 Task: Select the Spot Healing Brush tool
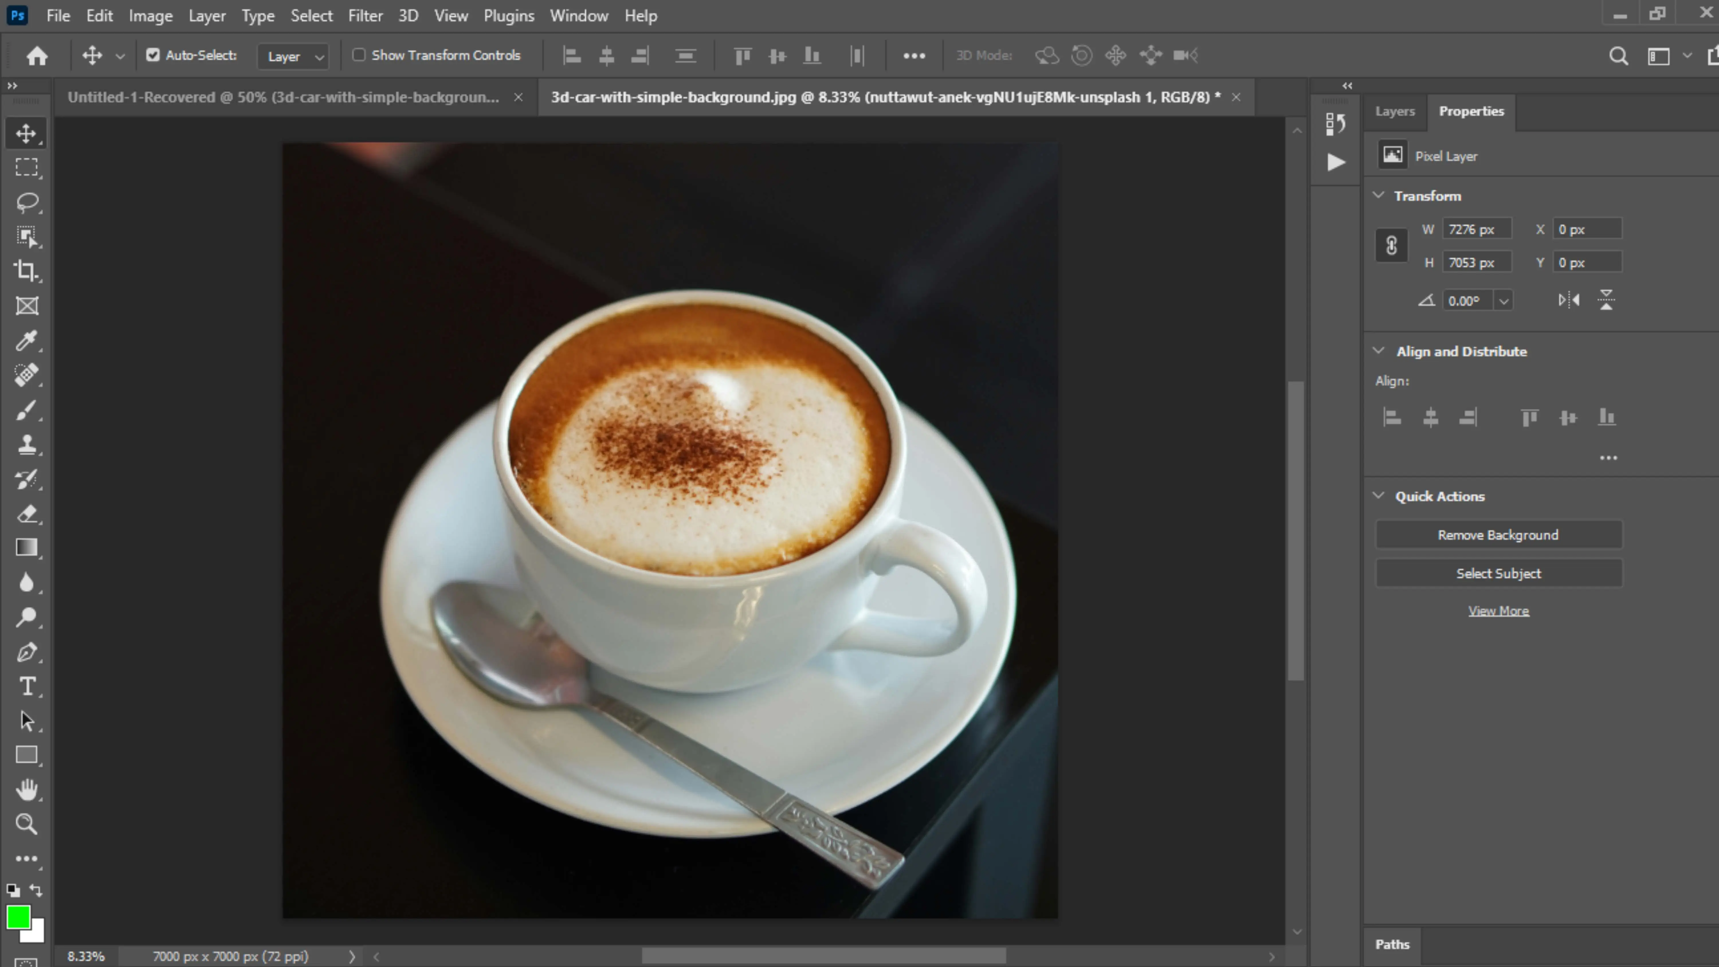click(26, 375)
